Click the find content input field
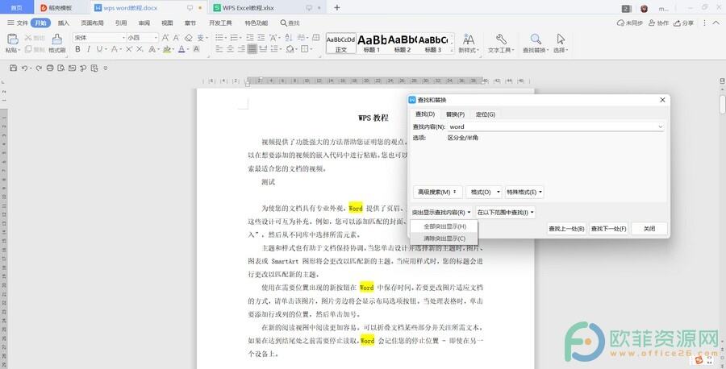This screenshot has height=369, width=726. (556, 126)
